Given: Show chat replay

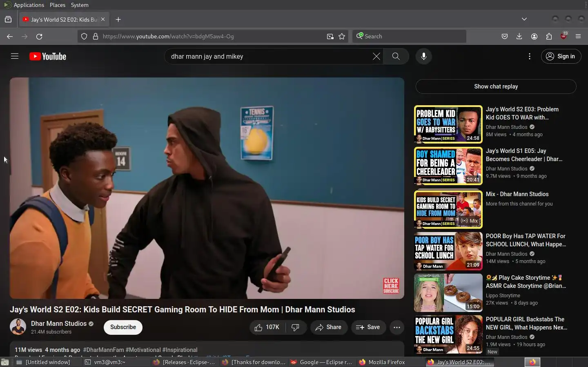Looking at the screenshot, I should [x=496, y=86].
